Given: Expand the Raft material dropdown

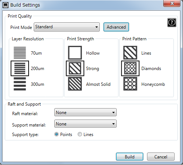Looking at the screenshot, I should point(85,112).
